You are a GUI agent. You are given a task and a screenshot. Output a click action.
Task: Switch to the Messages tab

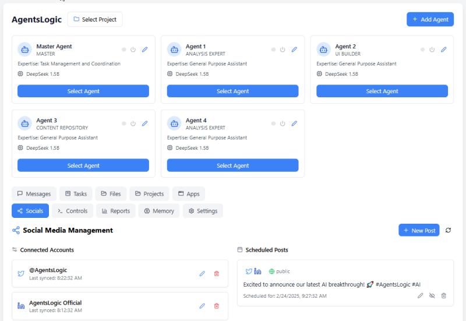coord(34,194)
